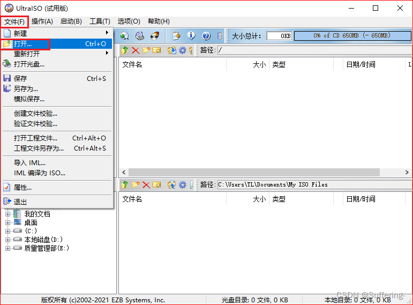This screenshot has width=413, height=305.
Task: Click the red delete X in ISO pane
Action: pos(136,50)
